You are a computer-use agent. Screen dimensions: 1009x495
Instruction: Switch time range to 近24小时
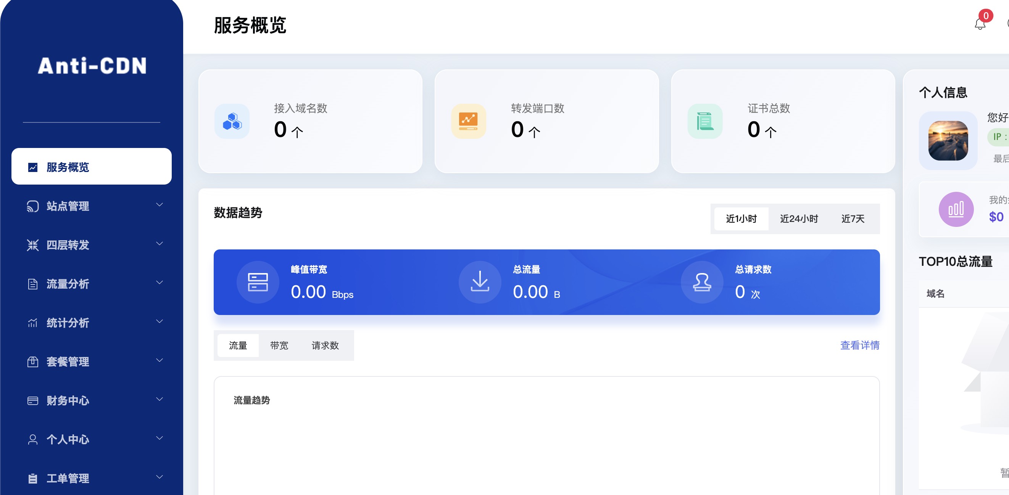coord(799,219)
